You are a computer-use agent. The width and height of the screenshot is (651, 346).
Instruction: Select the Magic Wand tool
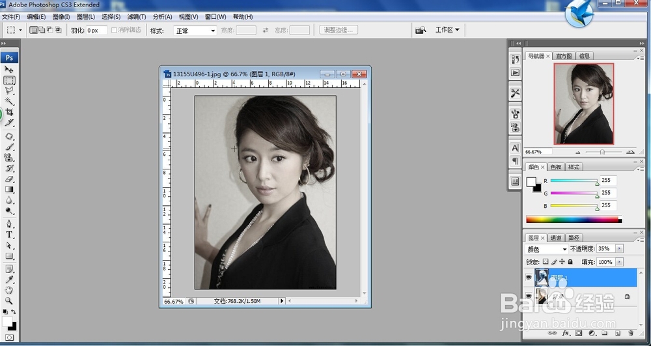(9, 102)
